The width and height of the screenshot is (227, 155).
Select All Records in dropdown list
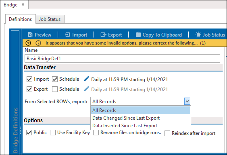[141, 110]
